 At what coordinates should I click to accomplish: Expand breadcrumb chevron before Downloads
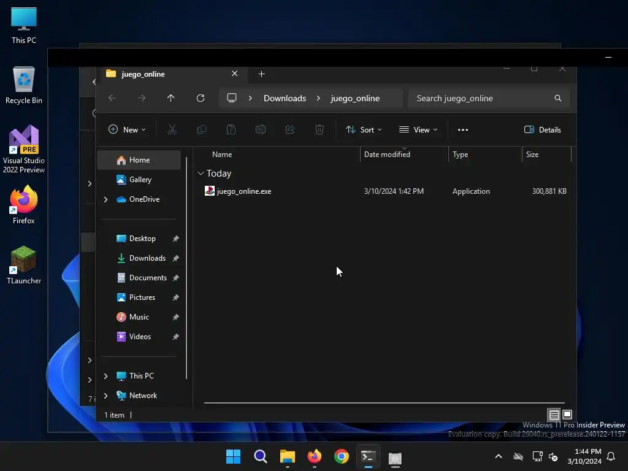click(250, 98)
